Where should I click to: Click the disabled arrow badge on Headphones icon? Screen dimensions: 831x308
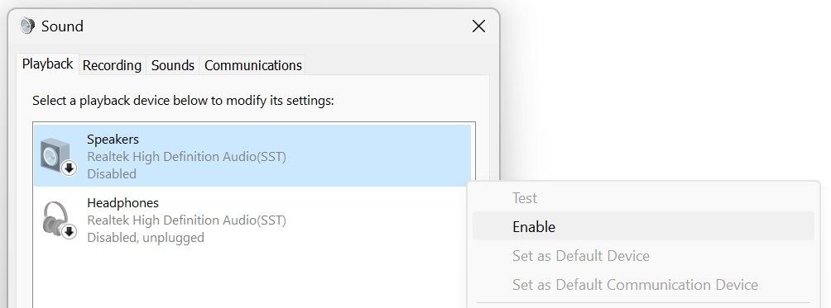coord(69,231)
